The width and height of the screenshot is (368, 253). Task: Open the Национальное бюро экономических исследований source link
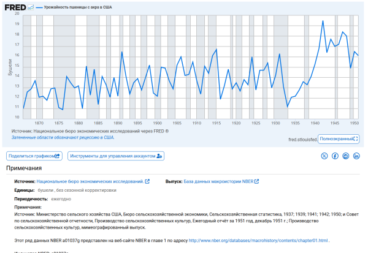pos(90,181)
